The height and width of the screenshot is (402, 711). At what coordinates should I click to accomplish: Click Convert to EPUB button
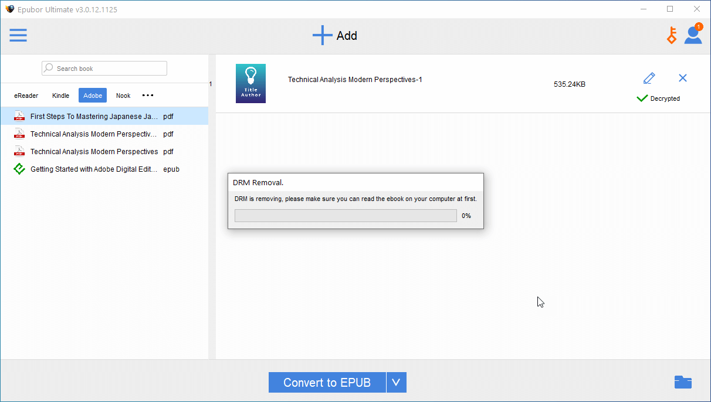tap(327, 383)
